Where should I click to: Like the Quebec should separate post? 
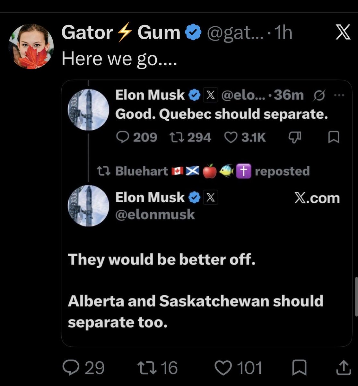click(x=245, y=137)
